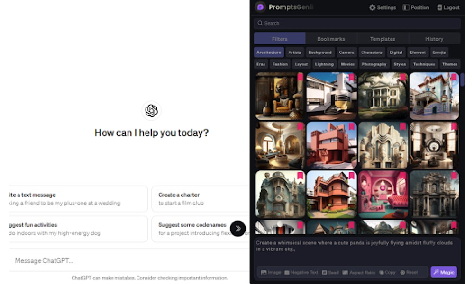Click the Seed option in the prompt toolbar
The height and width of the screenshot is (284, 474).
tap(330, 272)
